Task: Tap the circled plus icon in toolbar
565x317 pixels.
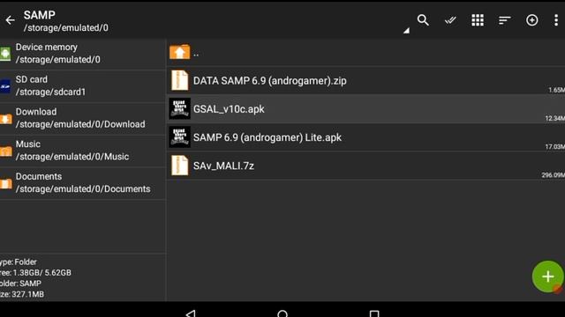Action: [531, 20]
